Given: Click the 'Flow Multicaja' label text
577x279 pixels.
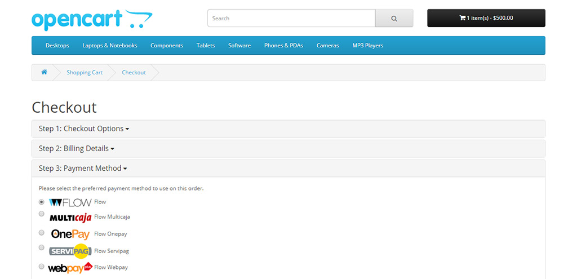Looking at the screenshot, I should 112,217.
